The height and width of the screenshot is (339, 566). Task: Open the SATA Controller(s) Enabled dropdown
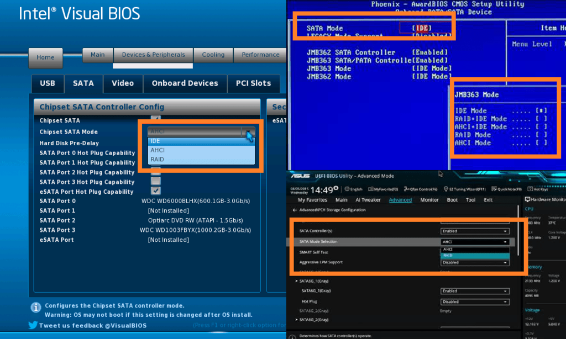[x=474, y=231]
